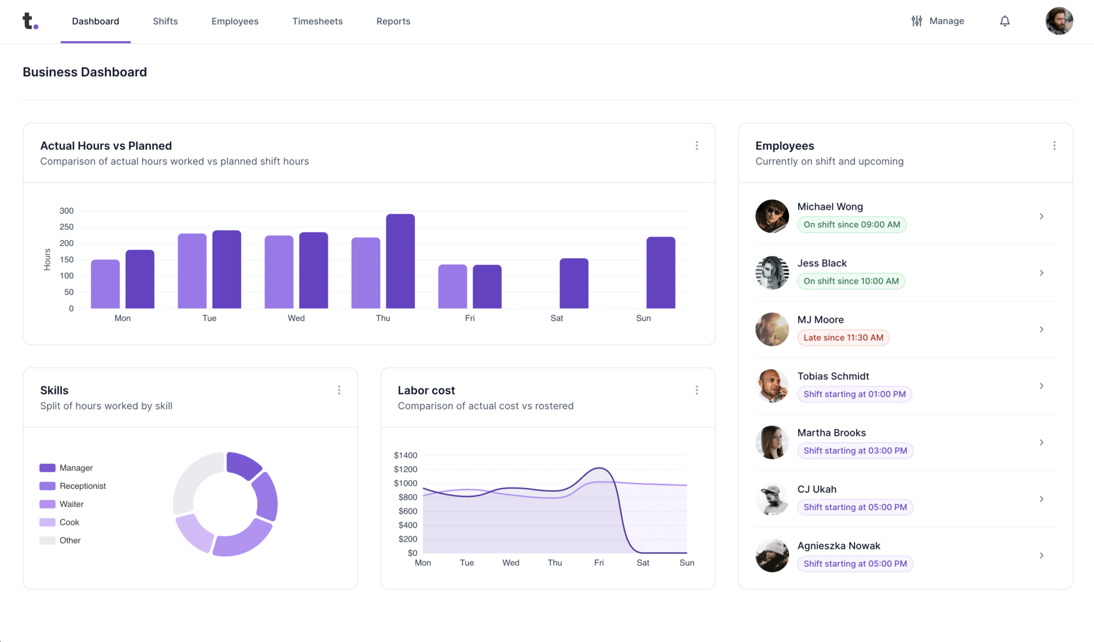This screenshot has width=1094, height=642.
Task: Open the Labor cost card three-dot menu
Action: [x=697, y=390]
